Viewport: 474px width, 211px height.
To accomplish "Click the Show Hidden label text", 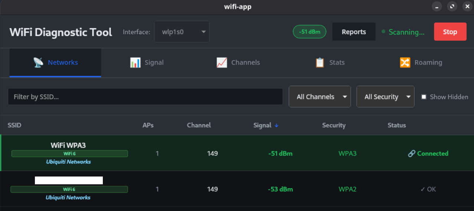I will (449, 97).
